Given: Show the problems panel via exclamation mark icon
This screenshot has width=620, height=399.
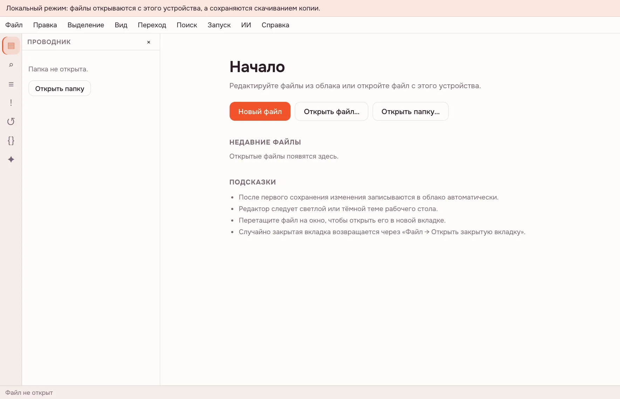Looking at the screenshot, I should tap(11, 103).
